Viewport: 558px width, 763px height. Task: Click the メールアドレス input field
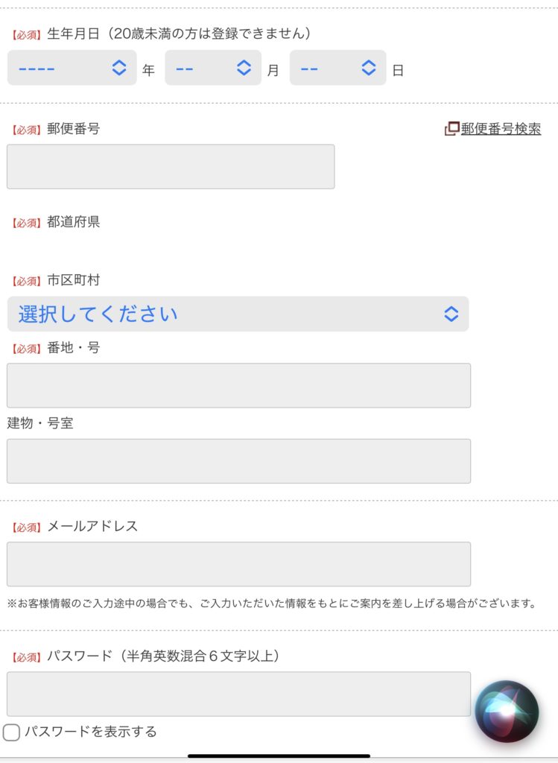click(x=238, y=564)
